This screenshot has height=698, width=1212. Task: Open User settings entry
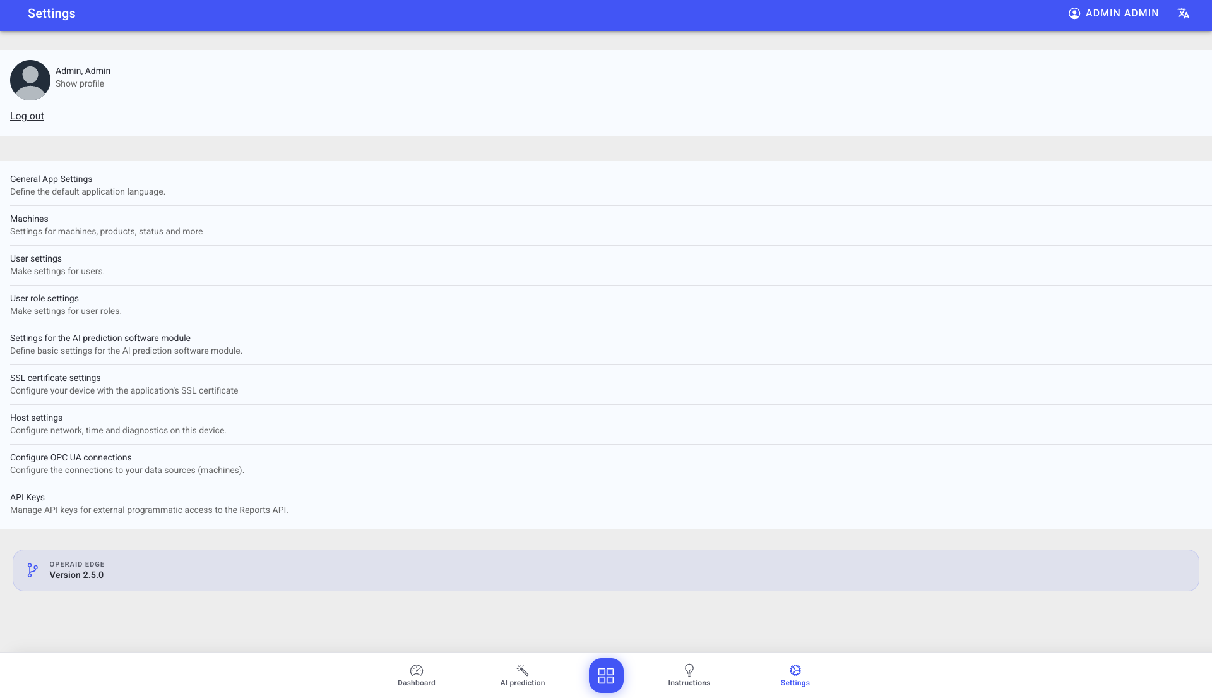coord(606,265)
